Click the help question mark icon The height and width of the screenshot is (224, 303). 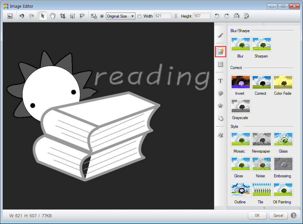pos(294,216)
